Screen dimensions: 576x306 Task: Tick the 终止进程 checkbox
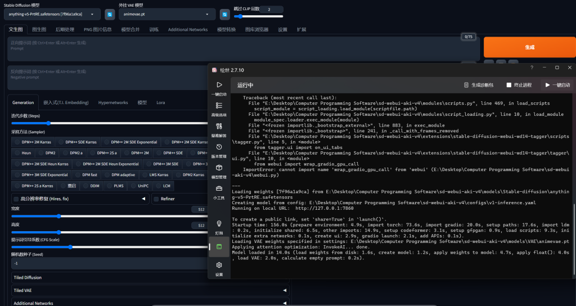(x=509, y=85)
